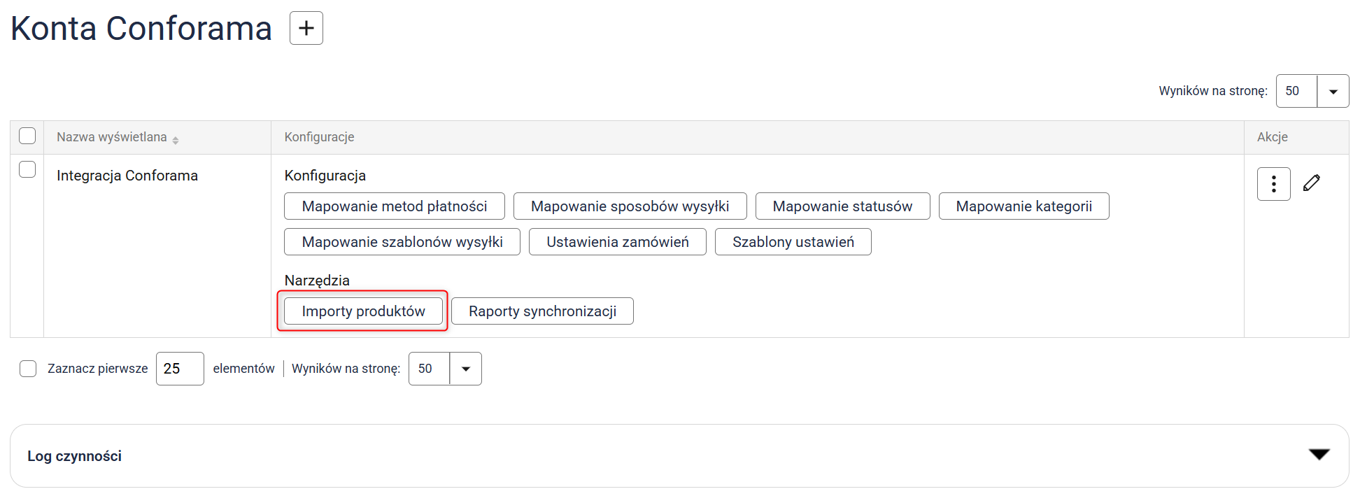Open top Wyników na stronę dropdown
This screenshot has height=496, width=1360.
point(1333,92)
